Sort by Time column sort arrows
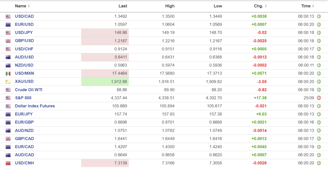This screenshot has height=170, width=328. pos(313,6)
